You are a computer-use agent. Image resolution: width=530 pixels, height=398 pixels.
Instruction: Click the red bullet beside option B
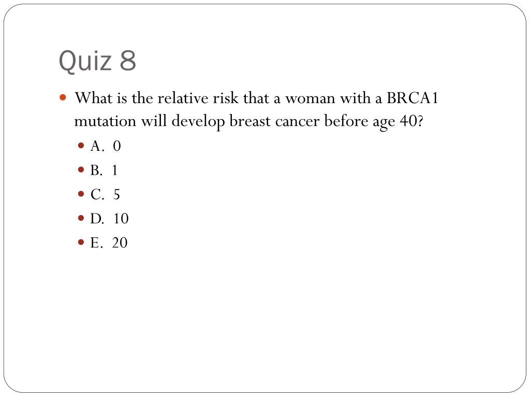click(81, 169)
